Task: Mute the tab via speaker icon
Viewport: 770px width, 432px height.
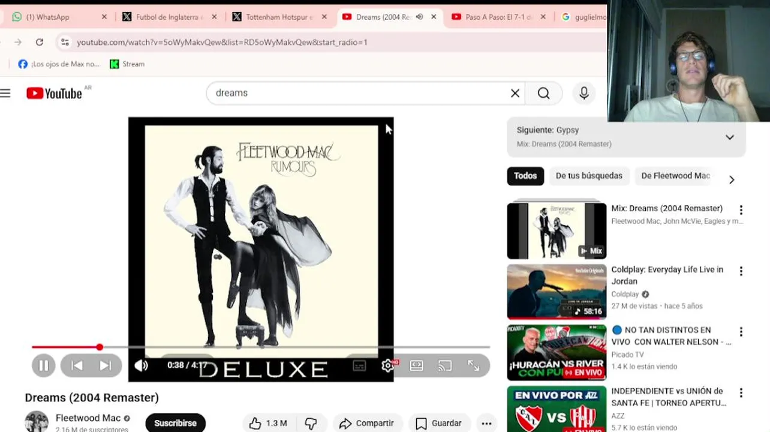Action: [x=419, y=17]
